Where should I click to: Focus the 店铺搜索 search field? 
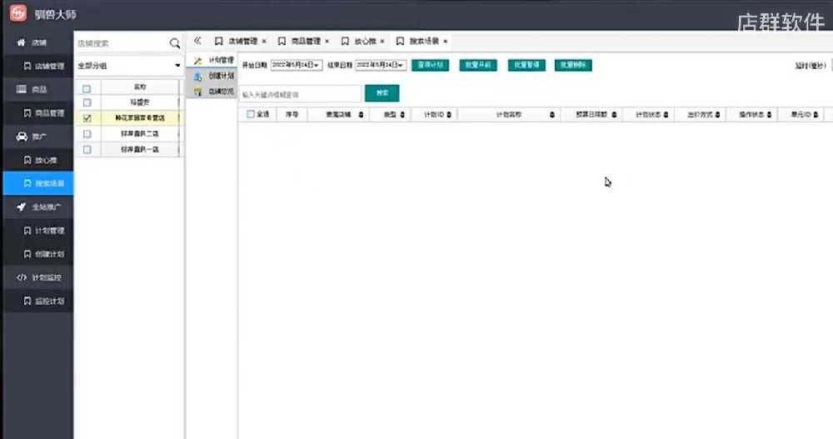[122, 43]
